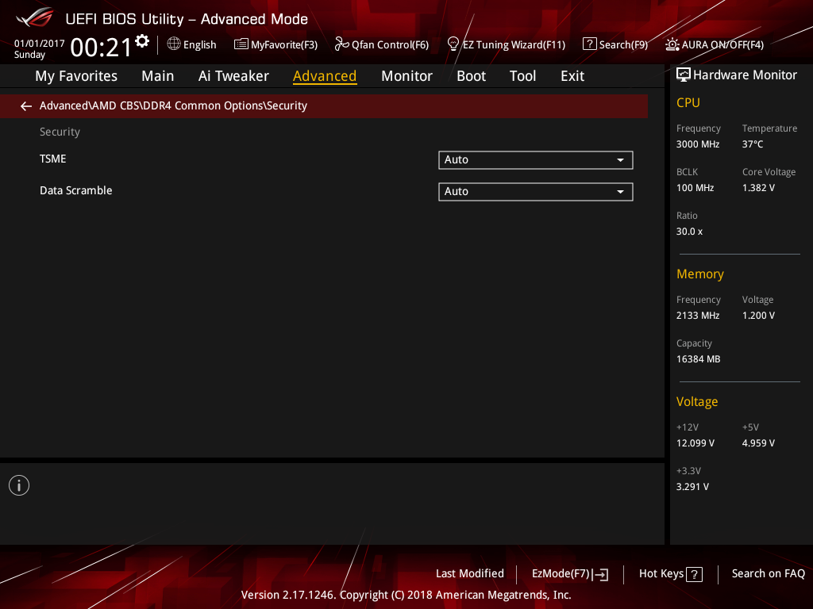
Task: Select English language option
Action: click(199, 45)
